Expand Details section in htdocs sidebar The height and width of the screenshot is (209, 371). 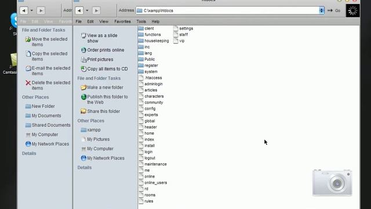point(85,168)
